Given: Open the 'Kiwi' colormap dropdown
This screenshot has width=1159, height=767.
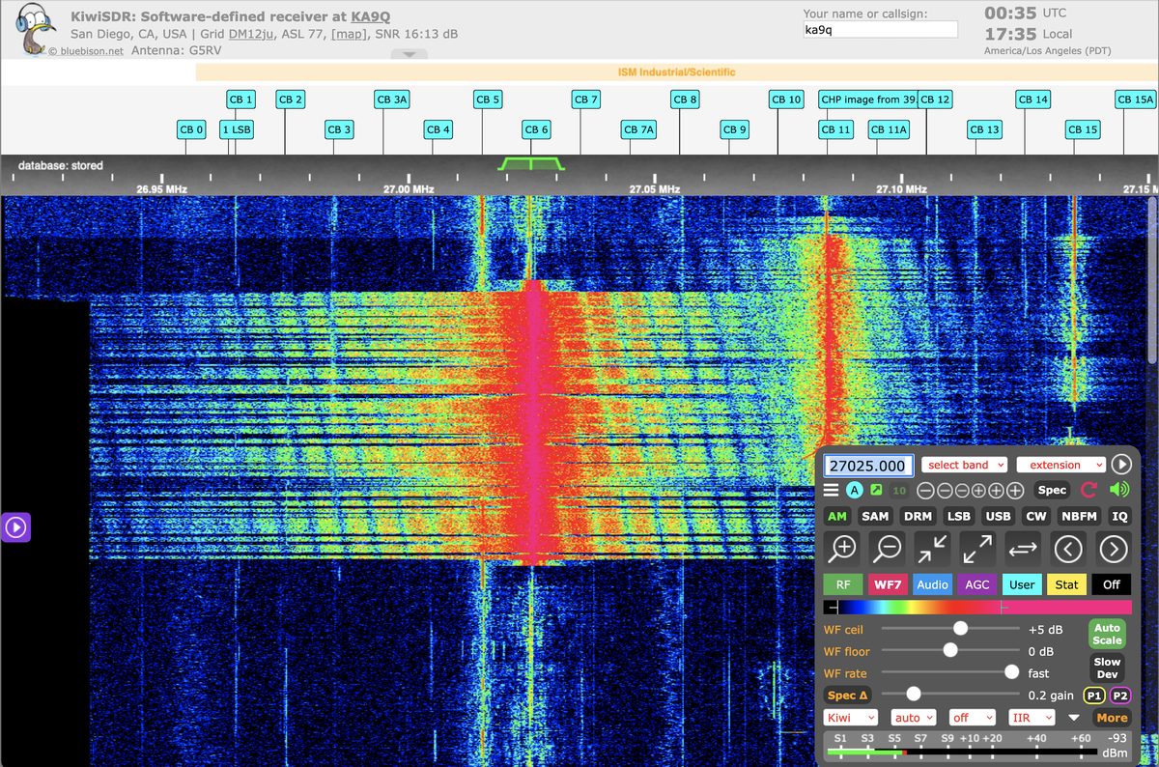Looking at the screenshot, I should point(851,718).
